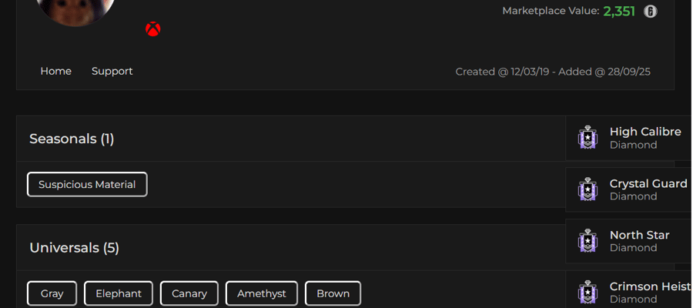Image resolution: width=693 pixels, height=308 pixels.
Task: Choose the Canary universal skin tag
Action: pyautogui.click(x=189, y=293)
